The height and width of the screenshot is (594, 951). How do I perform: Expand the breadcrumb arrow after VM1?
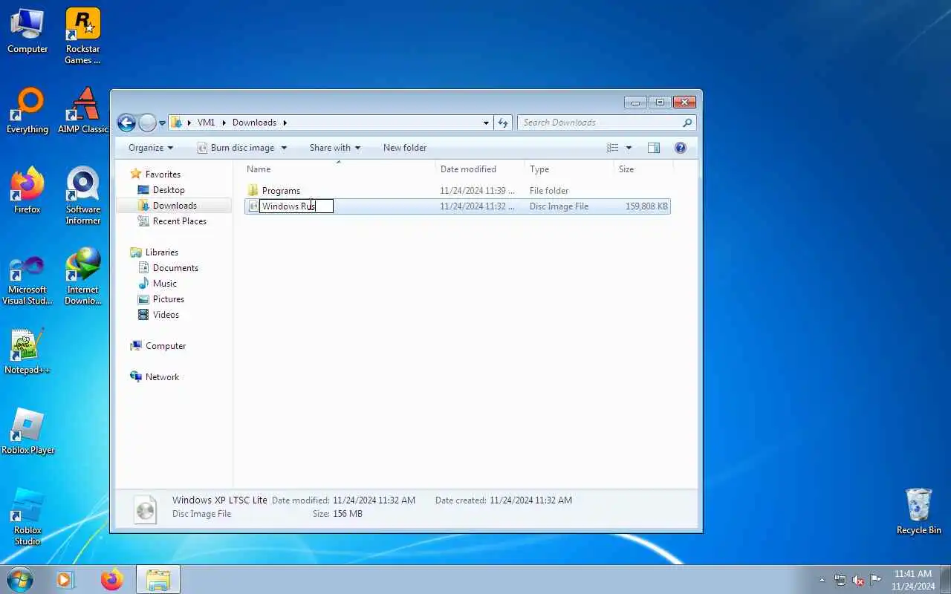224,123
